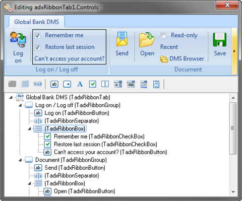The height and width of the screenshot is (201, 242).
Task: Click the Log on ribbon icon
Action: 18,40
